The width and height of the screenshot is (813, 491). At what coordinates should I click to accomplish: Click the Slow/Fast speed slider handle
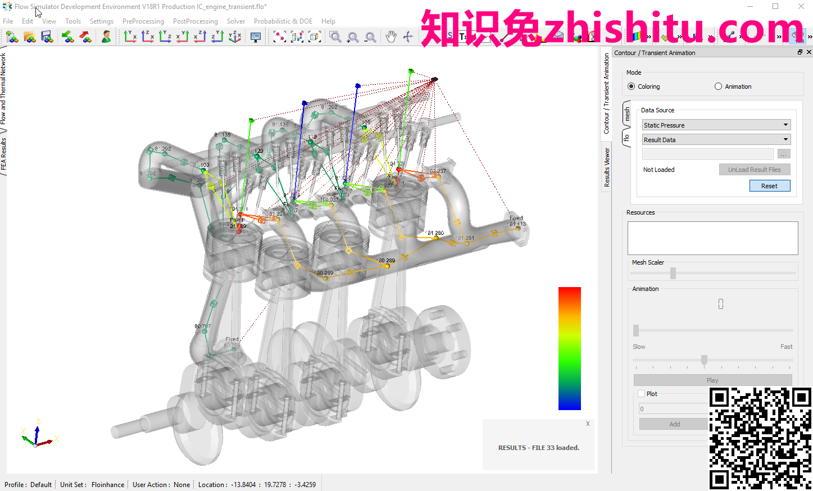[x=704, y=360]
